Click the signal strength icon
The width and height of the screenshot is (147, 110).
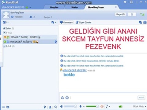[142, 14]
